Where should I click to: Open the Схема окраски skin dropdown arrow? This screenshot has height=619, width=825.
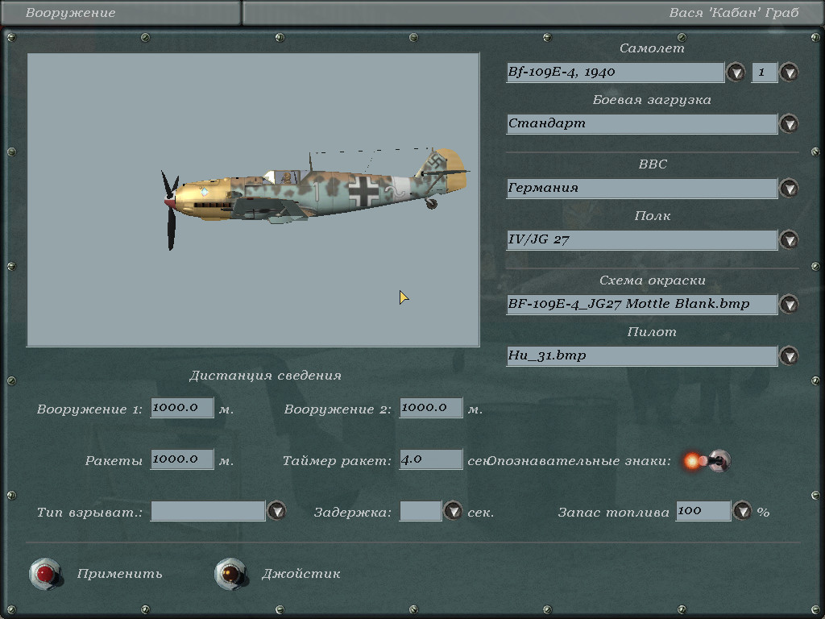pos(789,305)
